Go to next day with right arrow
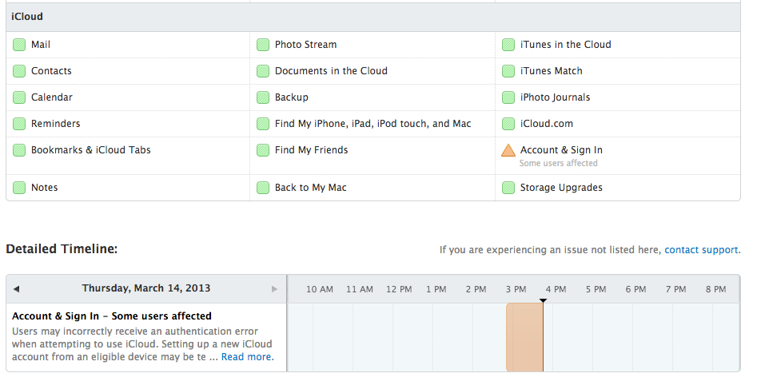This screenshot has height=389, width=761. coord(274,289)
